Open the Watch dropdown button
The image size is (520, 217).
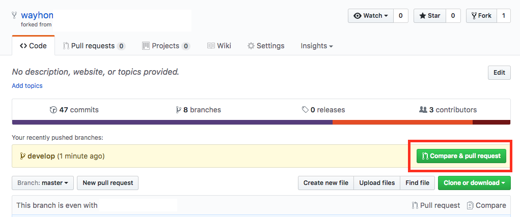pyautogui.click(x=371, y=16)
